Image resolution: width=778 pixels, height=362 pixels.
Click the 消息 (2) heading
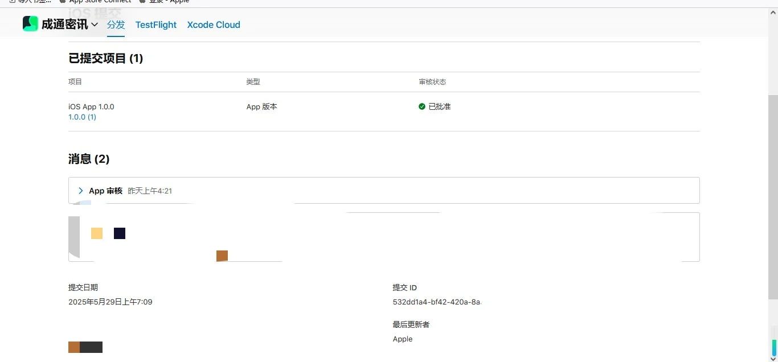[89, 159]
